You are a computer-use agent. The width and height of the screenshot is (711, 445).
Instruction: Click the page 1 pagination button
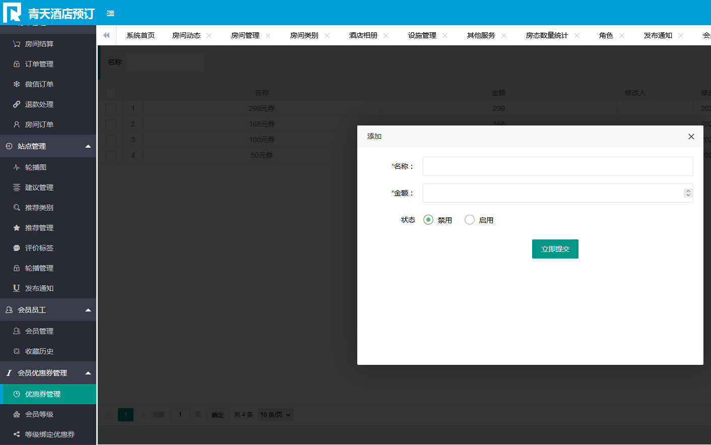(x=126, y=415)
